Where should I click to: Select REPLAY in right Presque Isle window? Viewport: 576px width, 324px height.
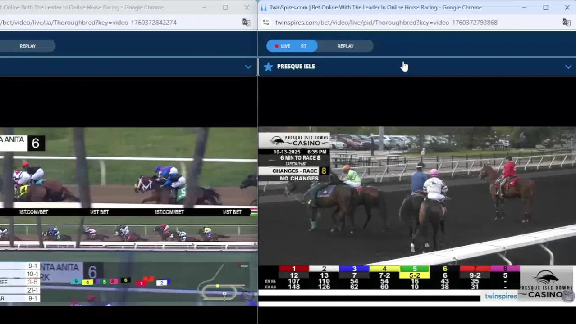(346, 46)
